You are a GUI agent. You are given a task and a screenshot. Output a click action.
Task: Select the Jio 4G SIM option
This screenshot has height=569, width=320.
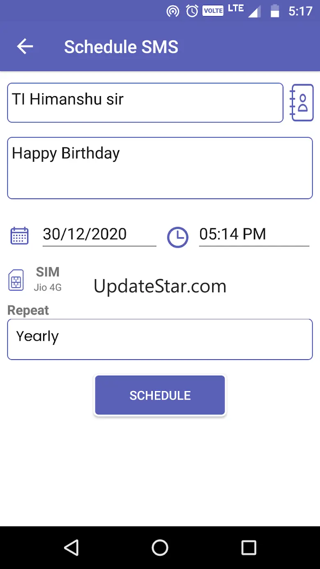[48, 287]
